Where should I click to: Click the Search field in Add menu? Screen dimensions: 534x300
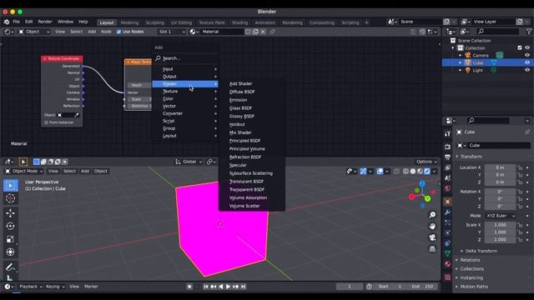(185, 58)
